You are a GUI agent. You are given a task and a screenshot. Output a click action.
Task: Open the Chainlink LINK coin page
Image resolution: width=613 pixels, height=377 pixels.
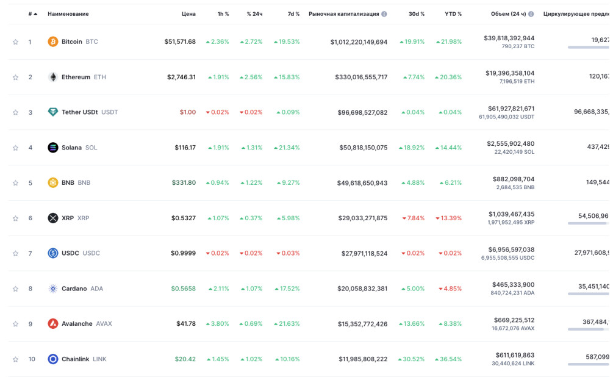click(84, 359)
